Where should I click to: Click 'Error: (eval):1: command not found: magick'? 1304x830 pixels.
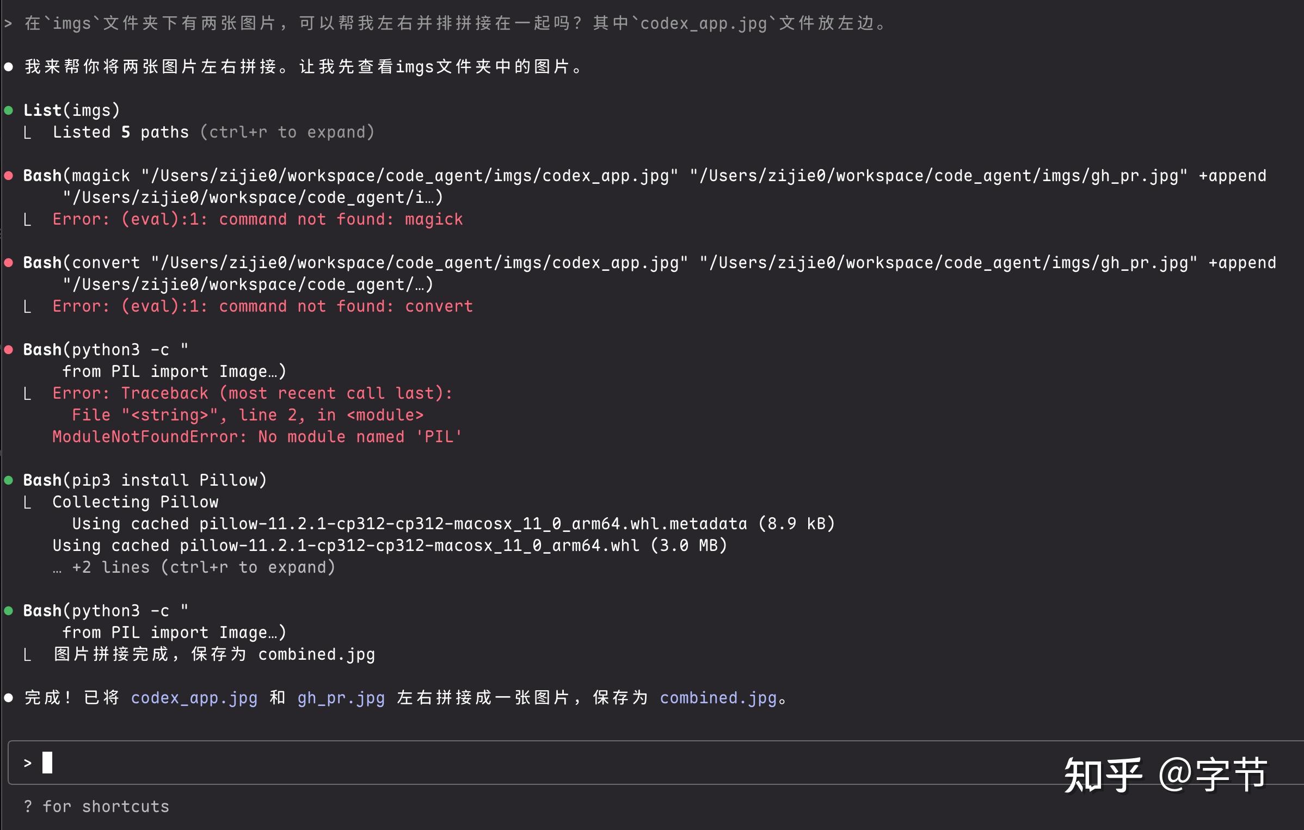[257, 219]
